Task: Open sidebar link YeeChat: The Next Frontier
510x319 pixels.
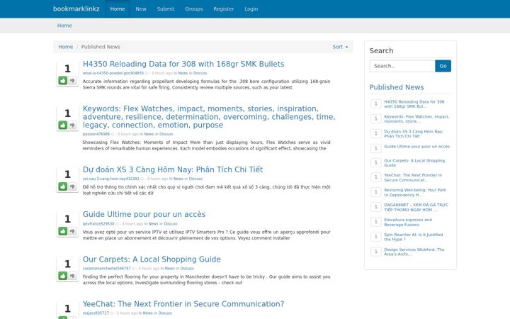Action: pos(413,177)
